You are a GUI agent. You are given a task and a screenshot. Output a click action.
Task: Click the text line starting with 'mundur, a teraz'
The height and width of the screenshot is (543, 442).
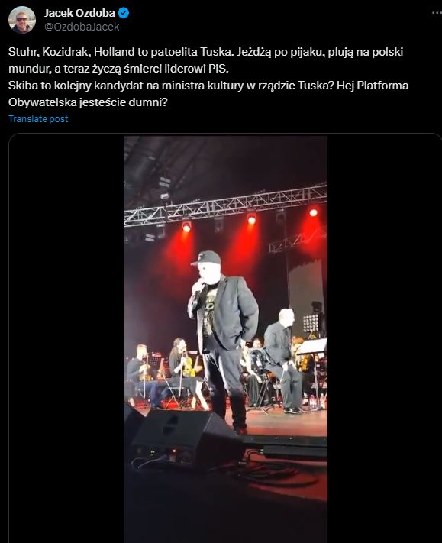click(x=118, y=69)
